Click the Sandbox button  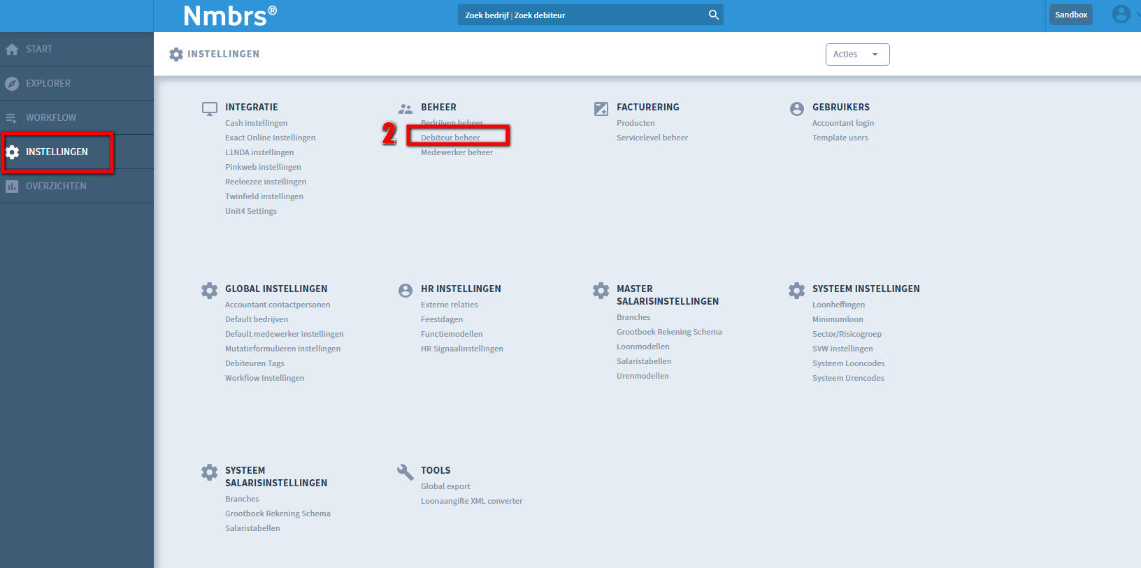point(1070,15)
